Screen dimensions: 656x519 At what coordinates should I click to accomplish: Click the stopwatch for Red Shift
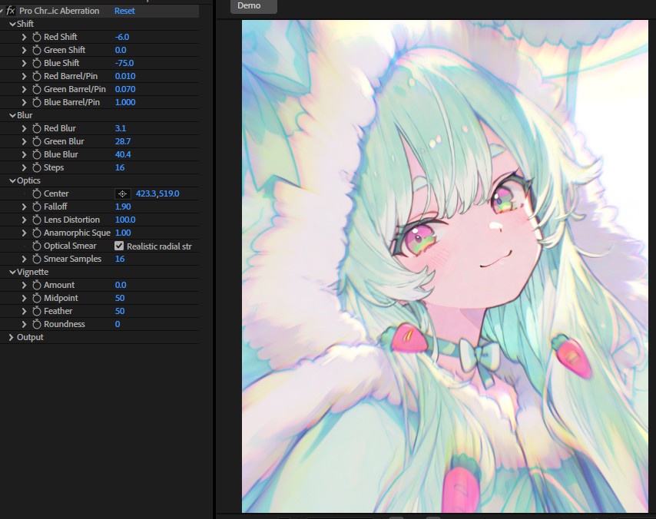(35, 36)
